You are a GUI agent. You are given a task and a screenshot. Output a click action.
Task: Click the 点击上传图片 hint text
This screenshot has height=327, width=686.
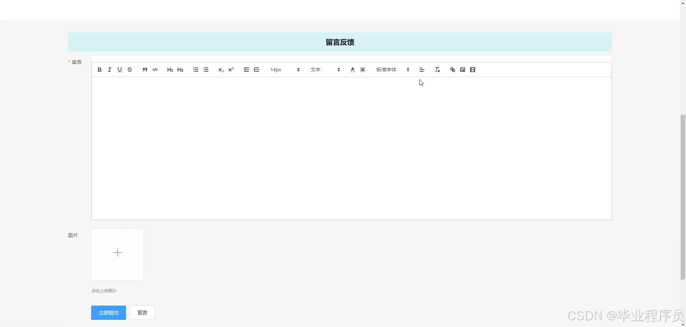(x=104, y=291)
